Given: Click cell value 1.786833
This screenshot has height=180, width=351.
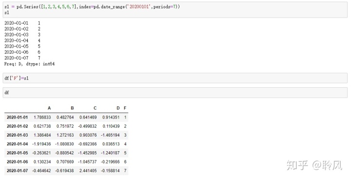Looking at the screenshot, I should tap(42, 117).
